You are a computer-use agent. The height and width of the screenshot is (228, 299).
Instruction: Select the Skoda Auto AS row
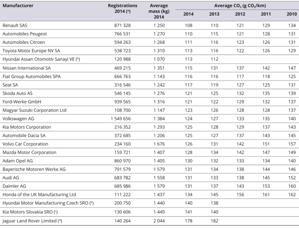tap(17, 93)
